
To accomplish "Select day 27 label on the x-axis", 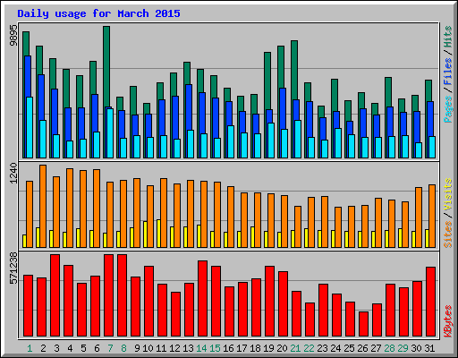I will [x=376, y=348].
